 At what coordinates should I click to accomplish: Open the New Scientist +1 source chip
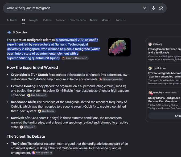click(42, 153)
